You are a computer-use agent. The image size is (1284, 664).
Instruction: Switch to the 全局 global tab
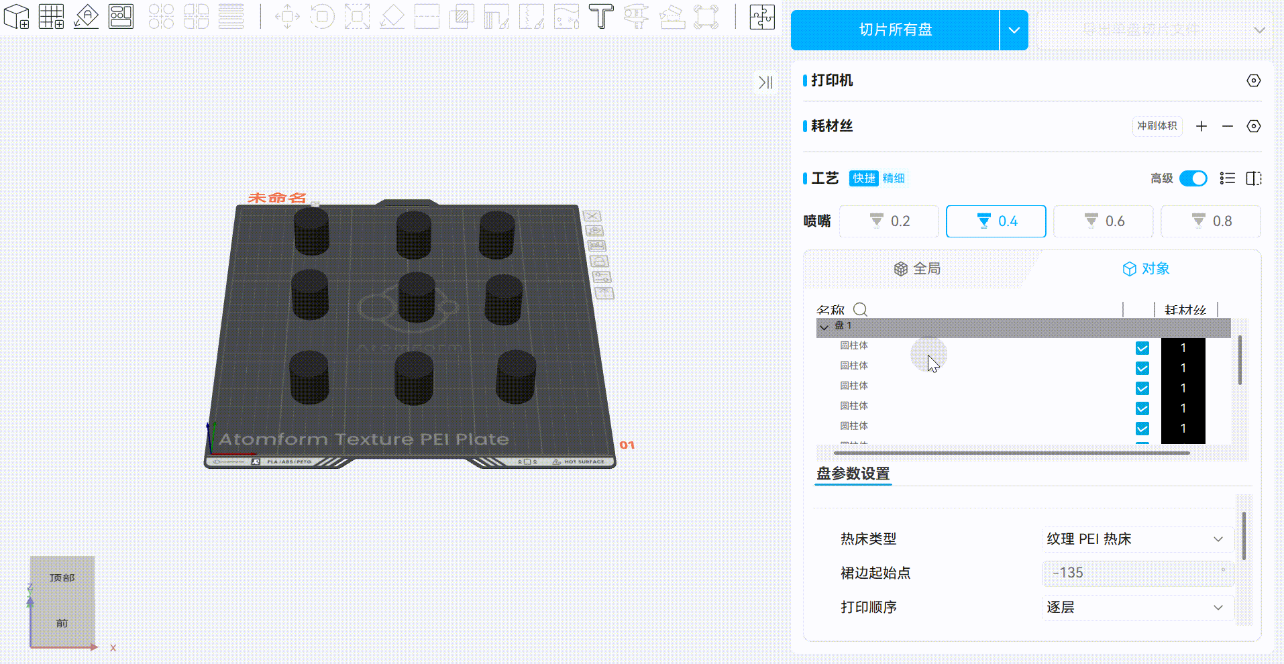[x=917, y=269]
